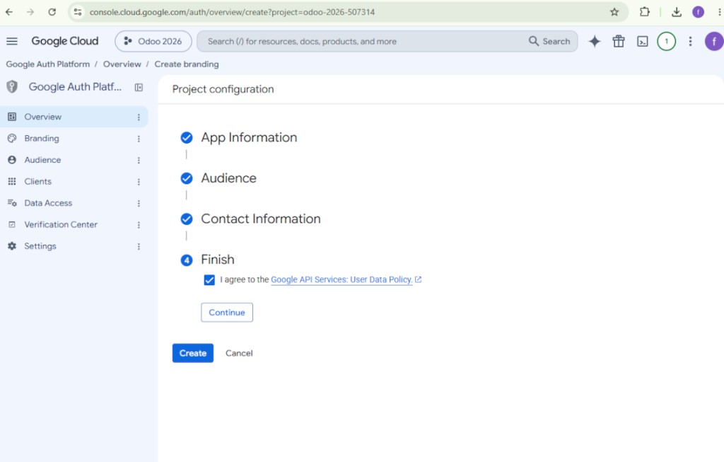
Task: Select Overview in the sidebar
Action: [74, 117]
